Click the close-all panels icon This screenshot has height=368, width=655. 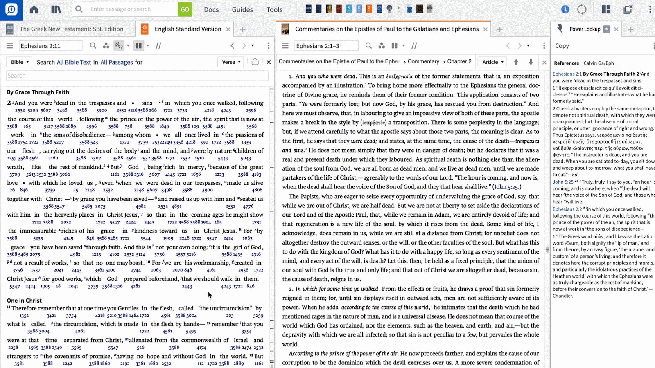(x=628, y=9)
